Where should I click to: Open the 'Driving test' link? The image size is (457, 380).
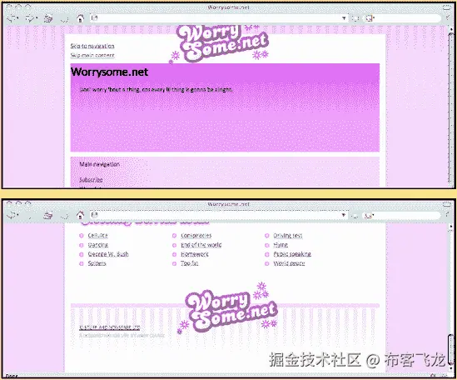pyautogui.click(x=288, y=235)
